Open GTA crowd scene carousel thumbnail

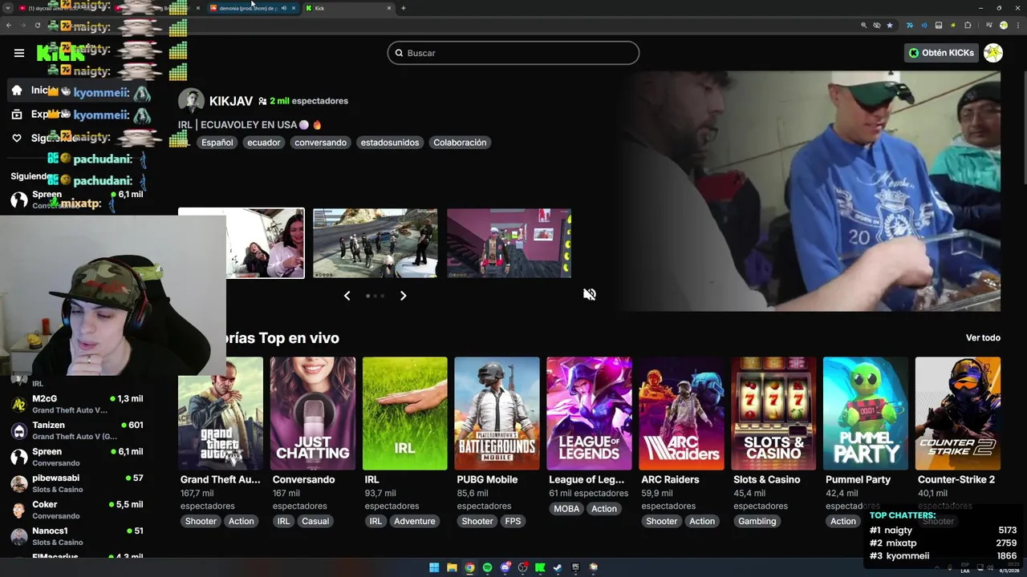click(375, 243)
